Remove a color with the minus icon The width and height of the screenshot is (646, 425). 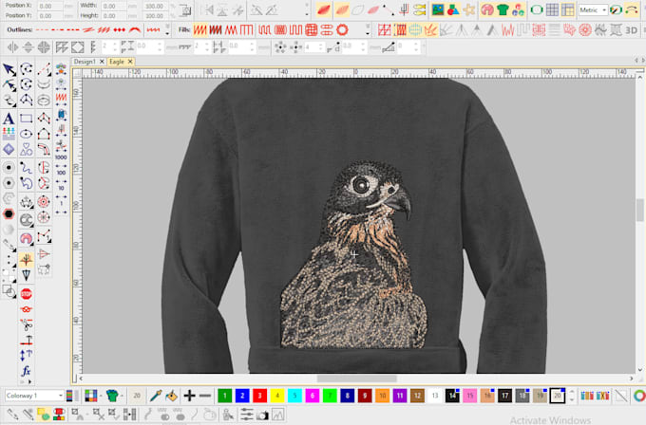click(205, 396)
